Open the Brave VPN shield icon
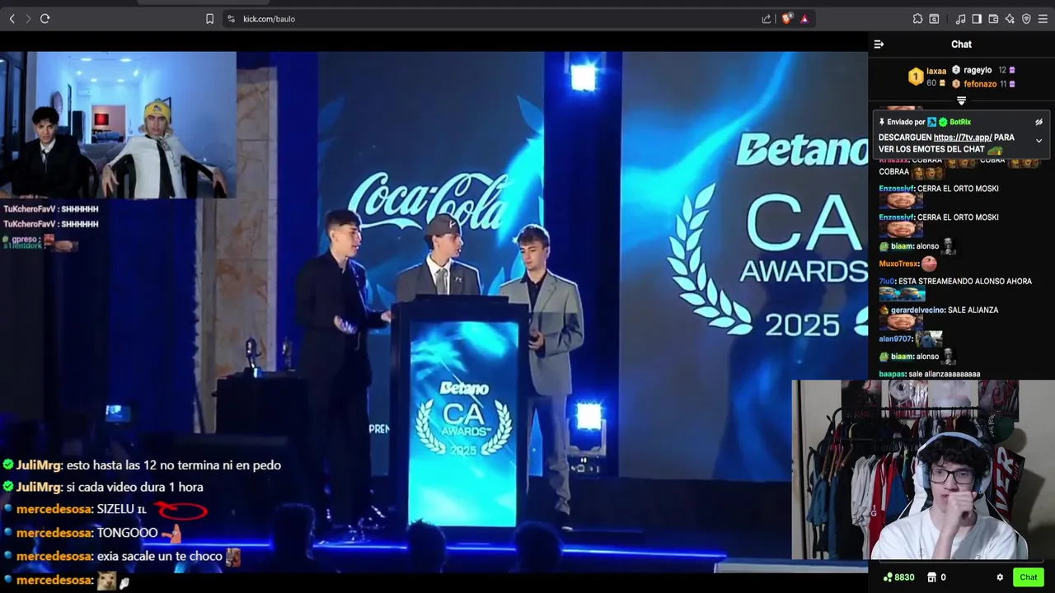Viewport: 1055px width, 593px height. [1026, 18]
